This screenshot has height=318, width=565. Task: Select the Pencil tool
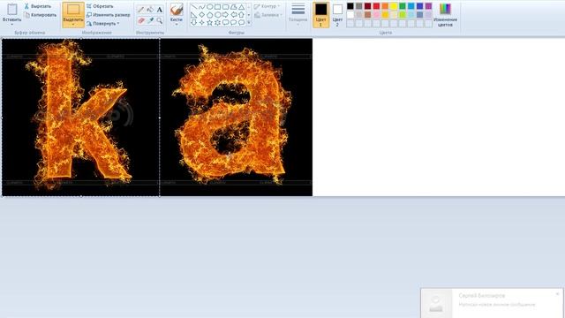(x=141, y=10)
